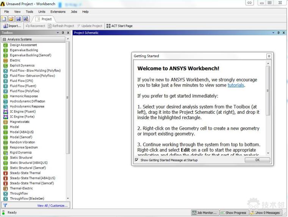Click the New Project toolbar icon
The height and width of the screenshot is (217, 288).
[x=4, y=19]
